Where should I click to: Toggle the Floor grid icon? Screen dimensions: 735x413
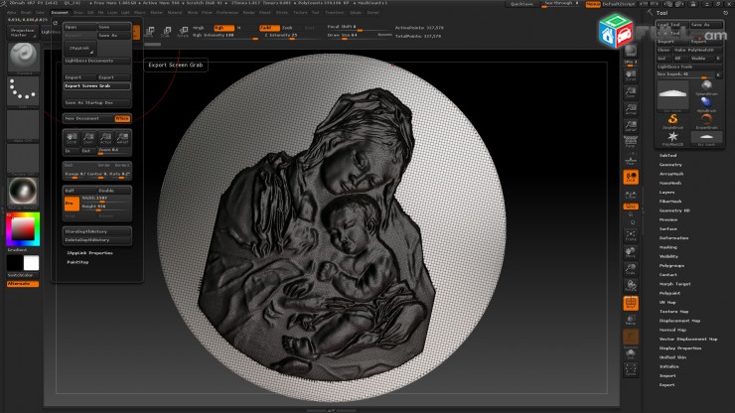click(631, 160)
